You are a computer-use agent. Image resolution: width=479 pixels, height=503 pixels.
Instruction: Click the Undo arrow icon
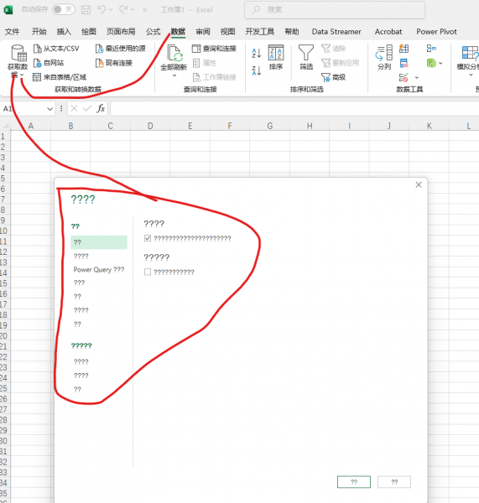pos(102,9)
